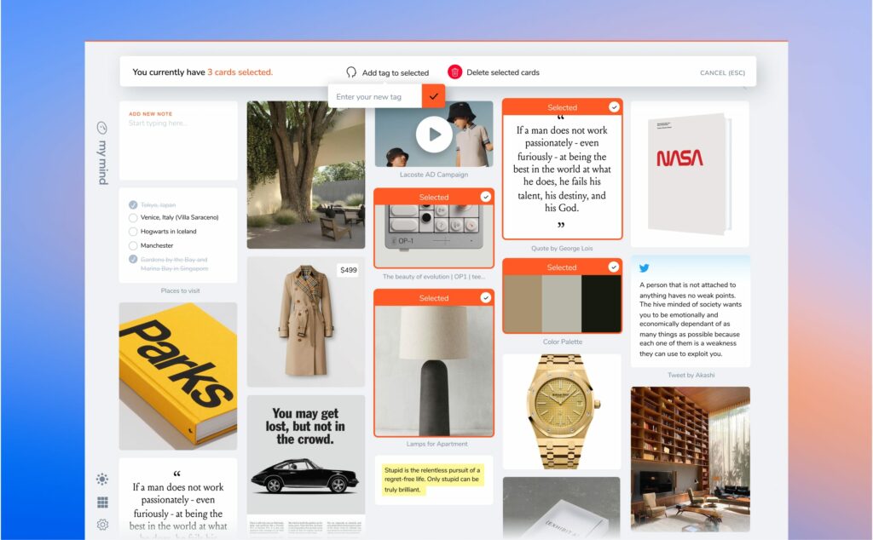
Task: Open the NASA book card
Action: (x=690, y=175)
